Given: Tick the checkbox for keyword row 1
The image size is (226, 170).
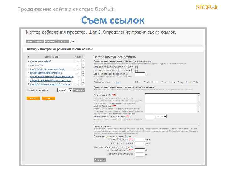Looking at the screenshot, I should pos(83,61).
